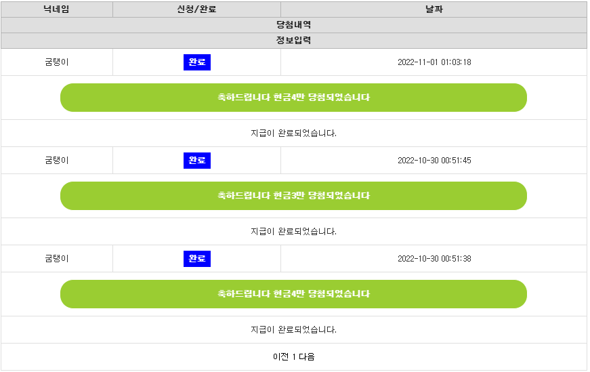This screenshot has height=372, width=590.
Task: Click the 완료 badge dated 2022-10-30 00:51:45
Action: 197,161
